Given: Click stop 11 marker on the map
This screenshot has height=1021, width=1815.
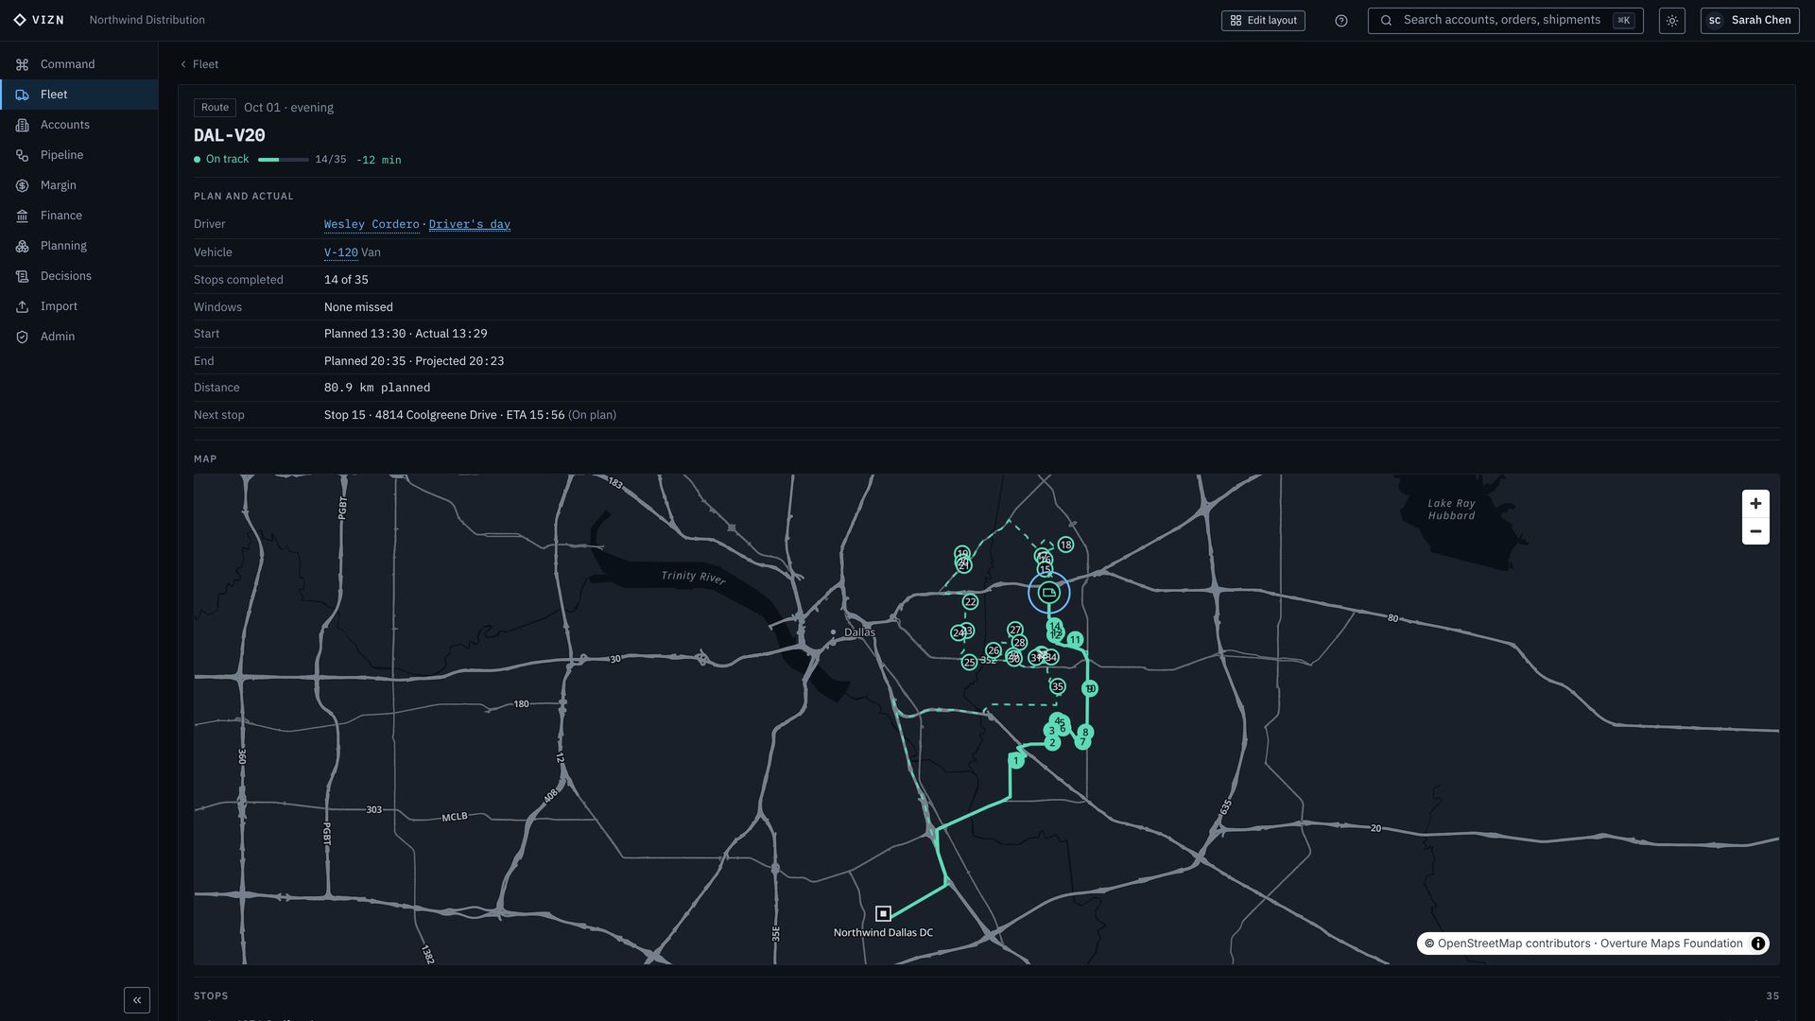Looking at the screenshot, I should tap(1075, 640).
